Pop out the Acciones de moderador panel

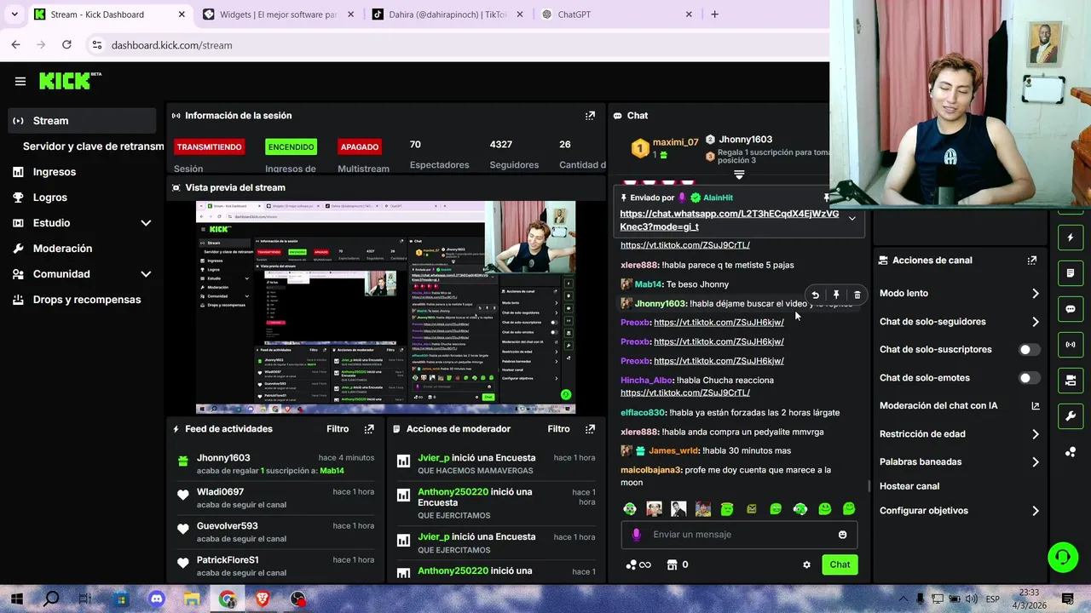590,429
